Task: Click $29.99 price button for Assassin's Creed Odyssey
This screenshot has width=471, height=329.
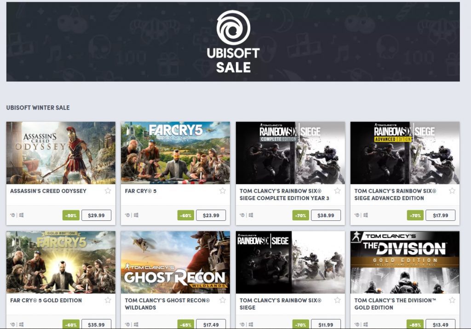Action: click(96, 215)
